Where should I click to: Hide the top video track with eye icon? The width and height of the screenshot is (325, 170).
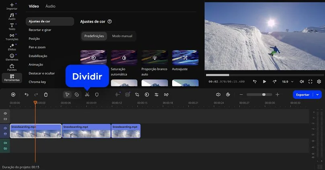(6, 114)
